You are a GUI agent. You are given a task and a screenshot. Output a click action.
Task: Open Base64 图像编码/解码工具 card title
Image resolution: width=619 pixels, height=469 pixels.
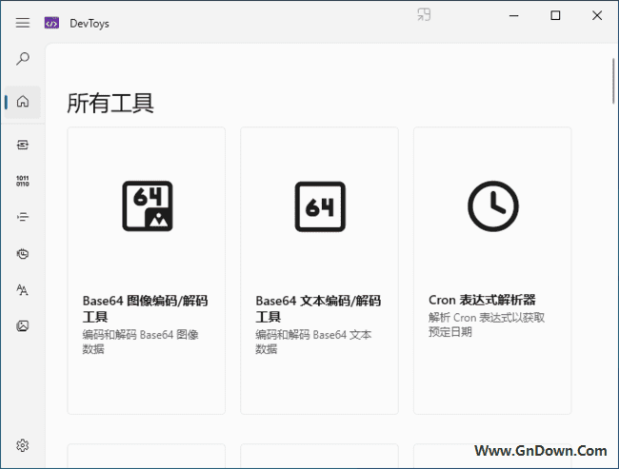(145, 308)
